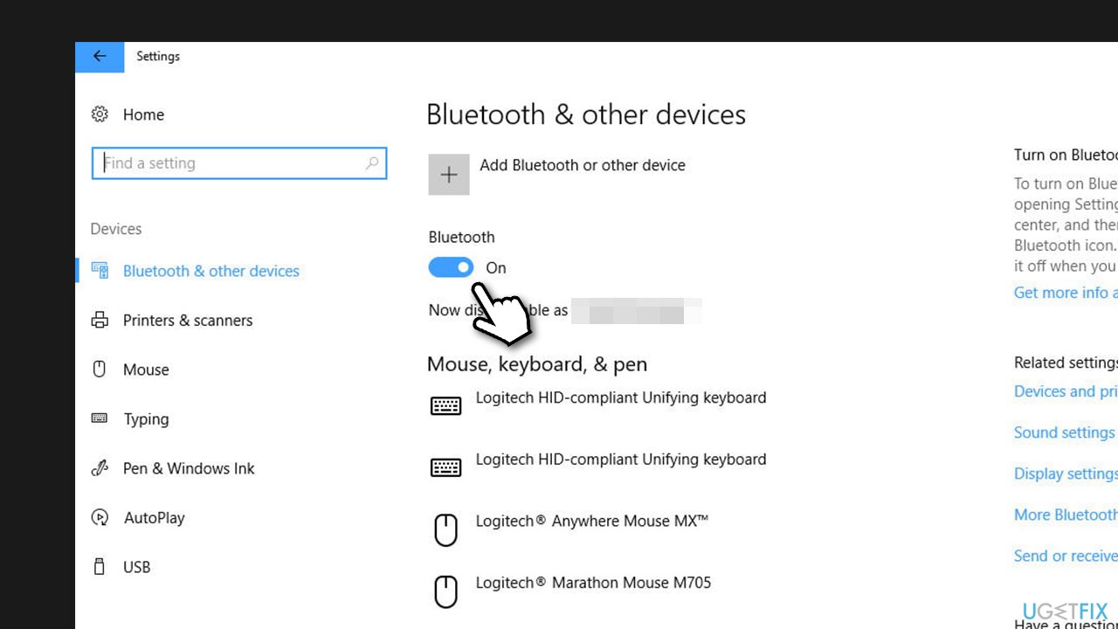
Task: Click the USB drive icon
Action: click(100, 567)
